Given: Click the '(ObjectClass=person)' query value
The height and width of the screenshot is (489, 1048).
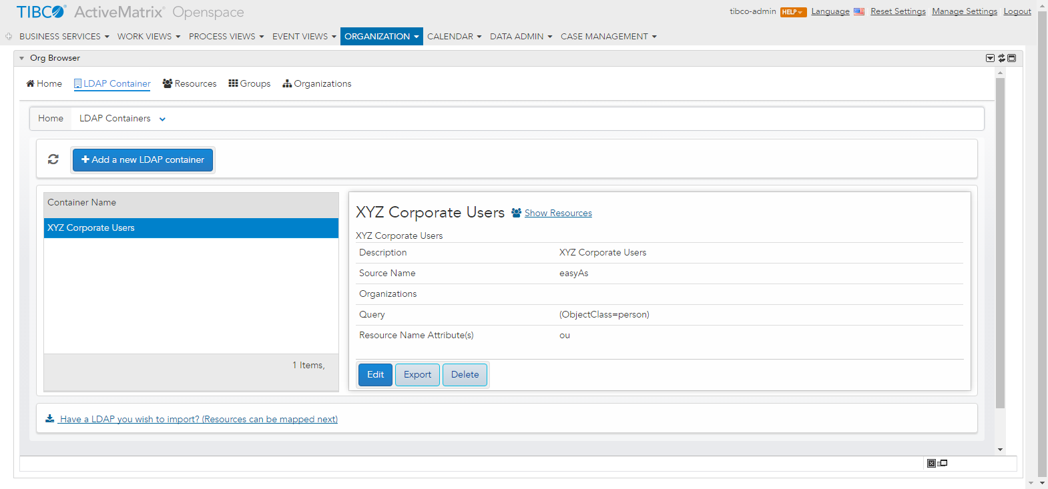Looking at the screenshot, I should click(604, 315).
